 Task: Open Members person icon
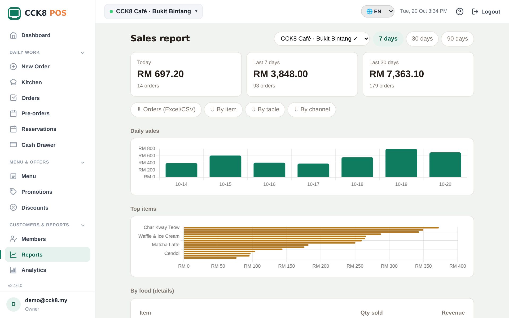(13, 239)
